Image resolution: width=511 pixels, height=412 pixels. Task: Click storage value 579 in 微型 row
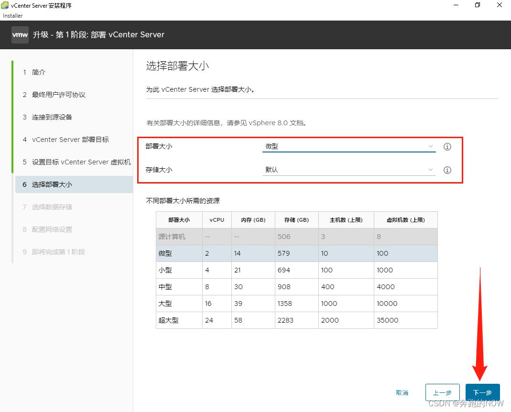pos(284,253)
